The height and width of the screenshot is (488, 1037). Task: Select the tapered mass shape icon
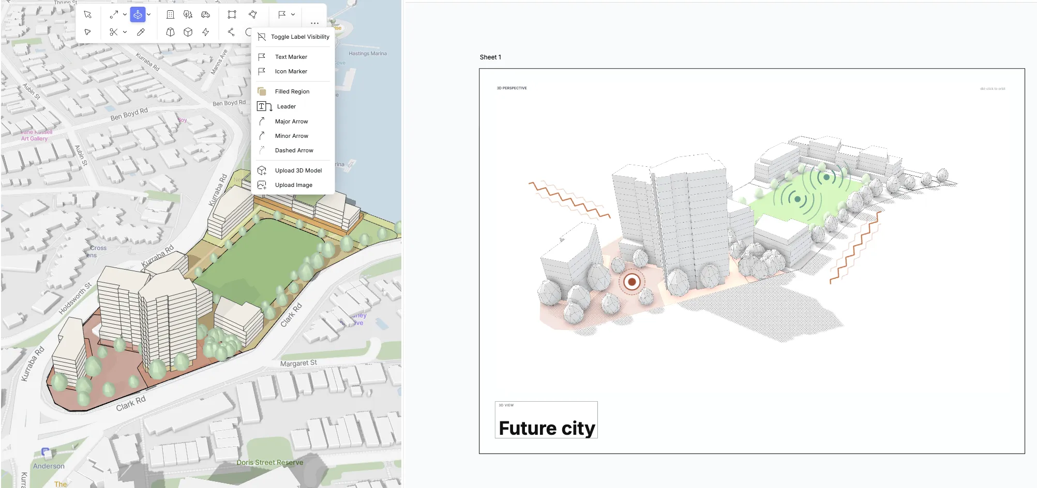coord(170,32)
